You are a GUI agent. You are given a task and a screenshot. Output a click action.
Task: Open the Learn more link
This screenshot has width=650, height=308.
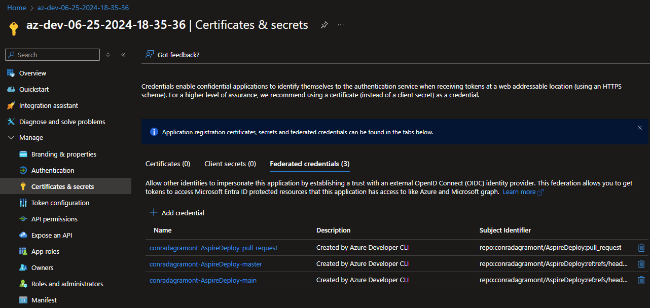pos(523,192)
